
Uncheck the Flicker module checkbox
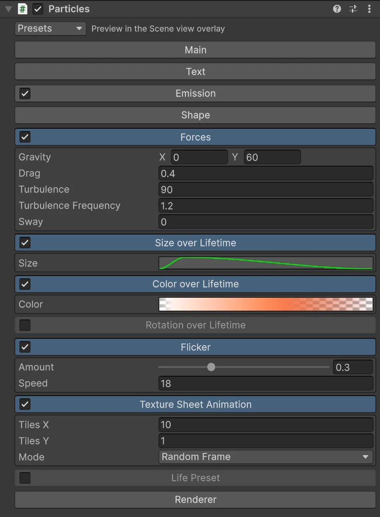[x=25, y=347]
